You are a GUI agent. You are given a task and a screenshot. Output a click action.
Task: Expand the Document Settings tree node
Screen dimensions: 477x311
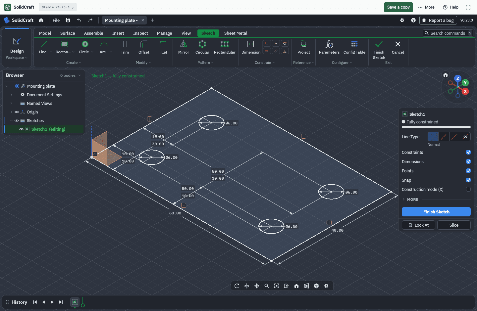point(11,95)
